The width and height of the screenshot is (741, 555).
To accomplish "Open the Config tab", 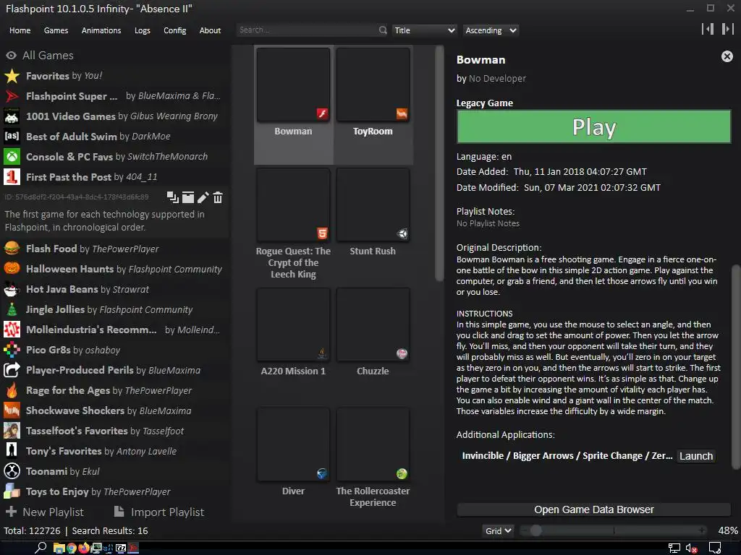I will point(175,30).
